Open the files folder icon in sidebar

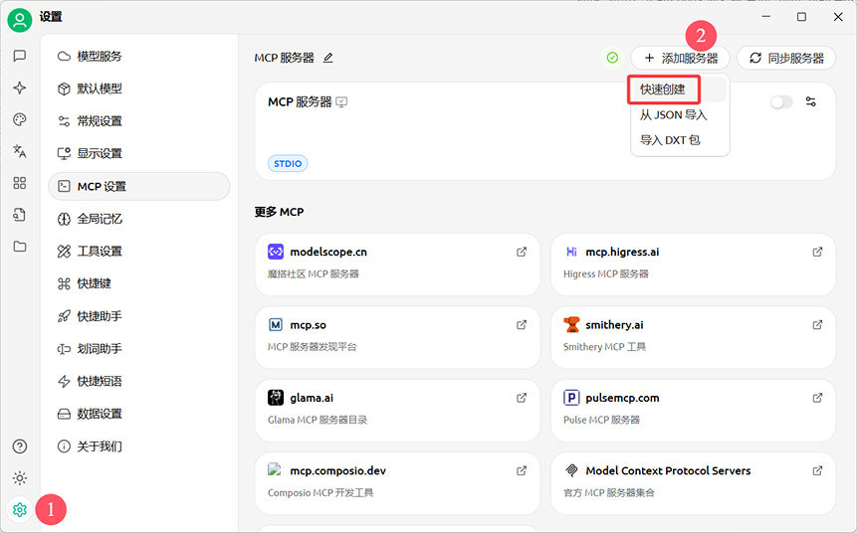19,247
